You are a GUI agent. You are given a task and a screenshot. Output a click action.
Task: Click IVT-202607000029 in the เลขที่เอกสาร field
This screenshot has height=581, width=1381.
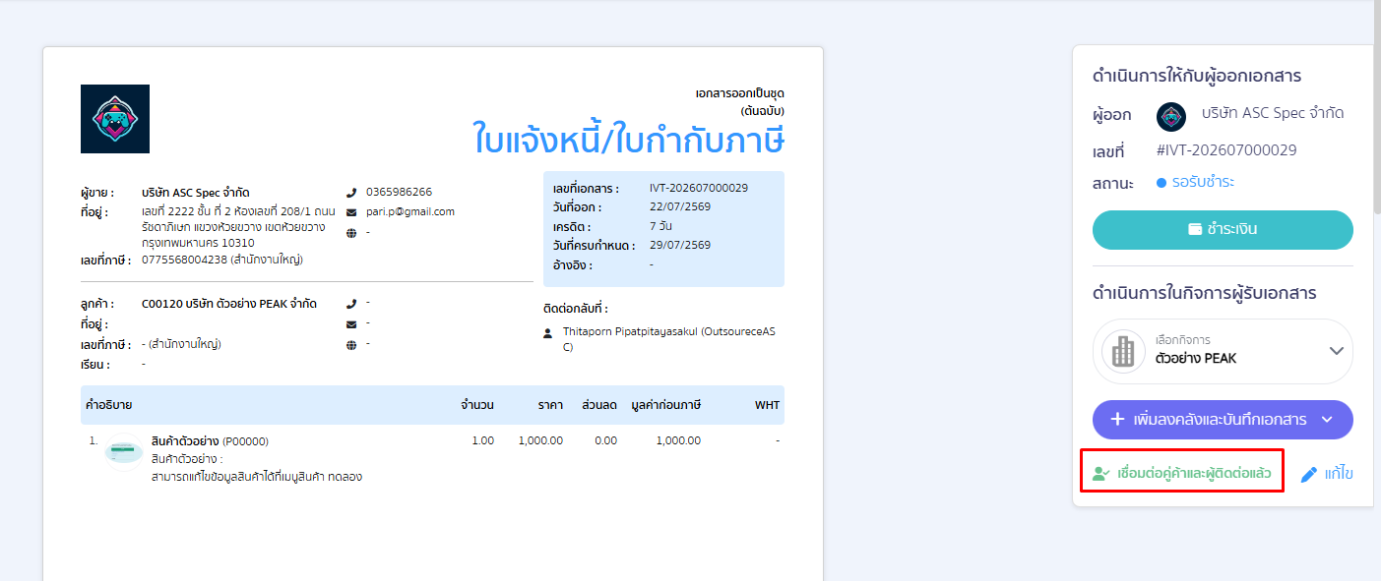tap(699, 188)
